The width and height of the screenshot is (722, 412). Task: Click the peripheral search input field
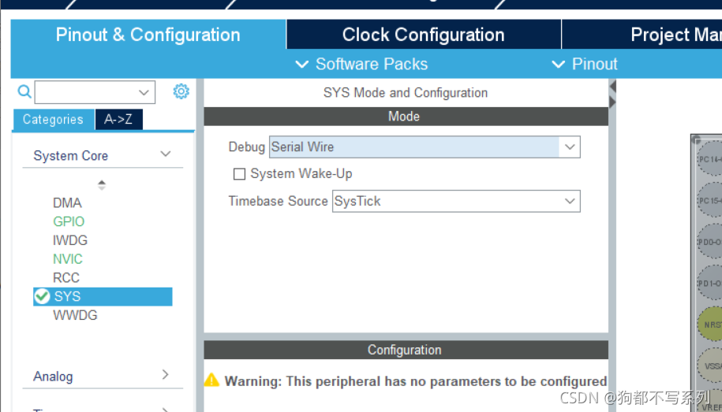[x=87, y=92]
